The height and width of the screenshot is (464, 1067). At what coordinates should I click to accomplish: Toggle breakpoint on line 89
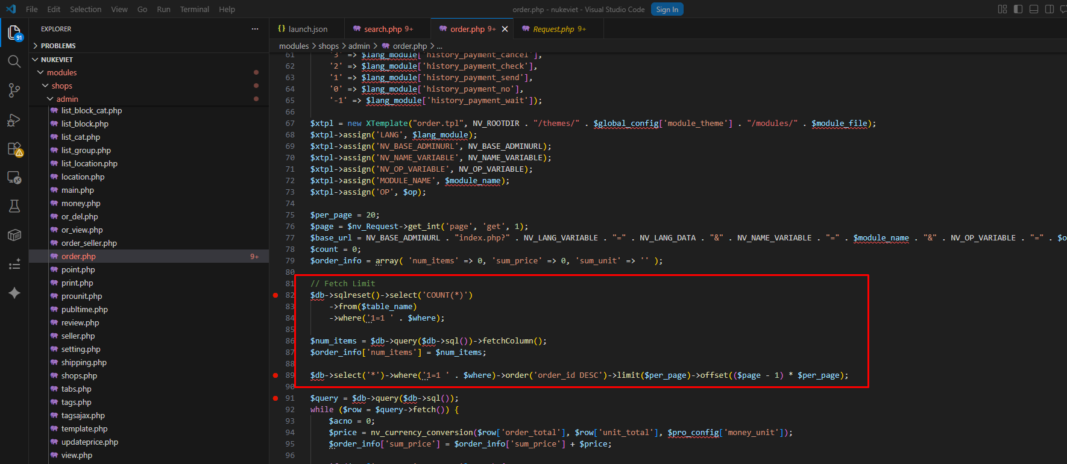tap(275, 375)
